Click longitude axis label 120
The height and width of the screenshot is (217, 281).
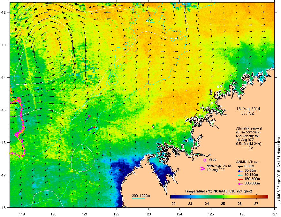click(54, 214)
